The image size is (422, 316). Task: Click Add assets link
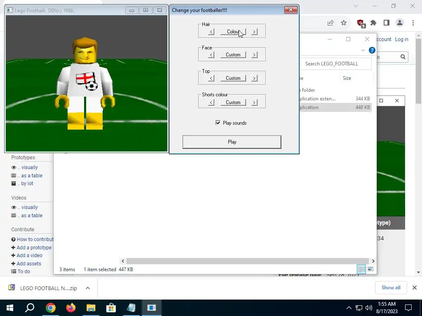(x=29, y=264)
